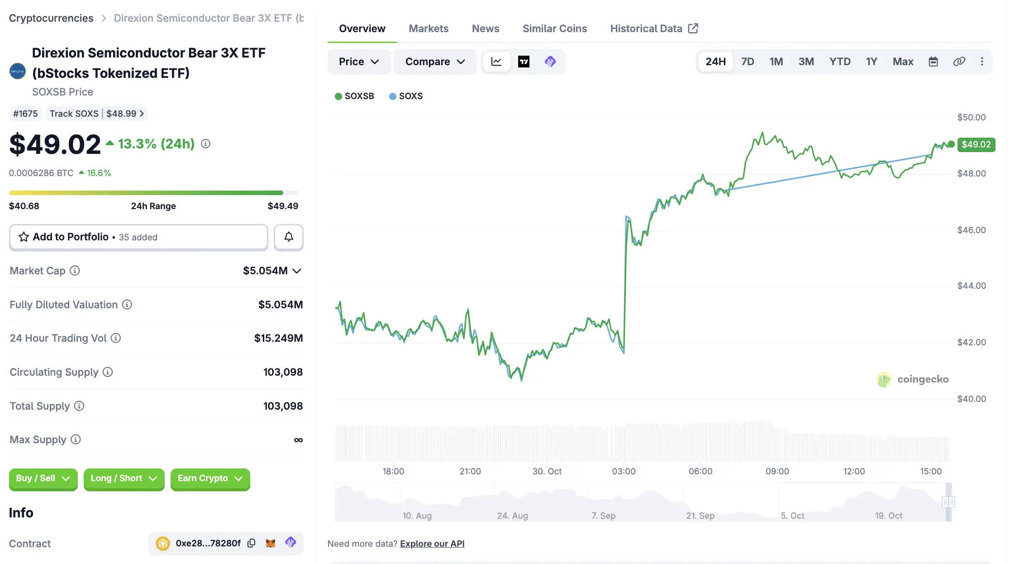Screen dimensions: 1010x564
Task: Switch to the Similar Coins tab
Action: (555, 29)
